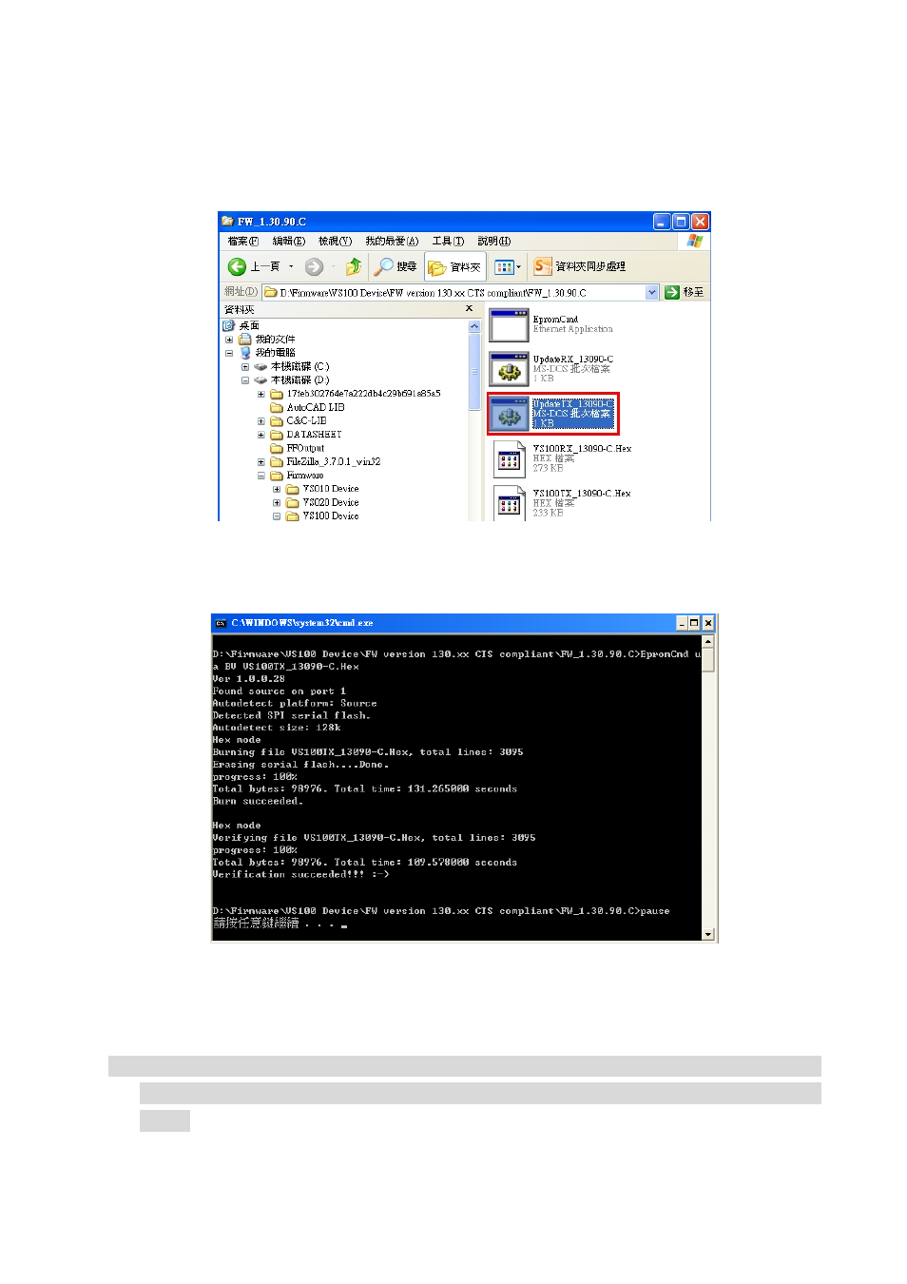This screenshot has height=1284, width=907.
Task: Select the VS100TX_13090-C.Hex file icon
Action: (510, 502)
